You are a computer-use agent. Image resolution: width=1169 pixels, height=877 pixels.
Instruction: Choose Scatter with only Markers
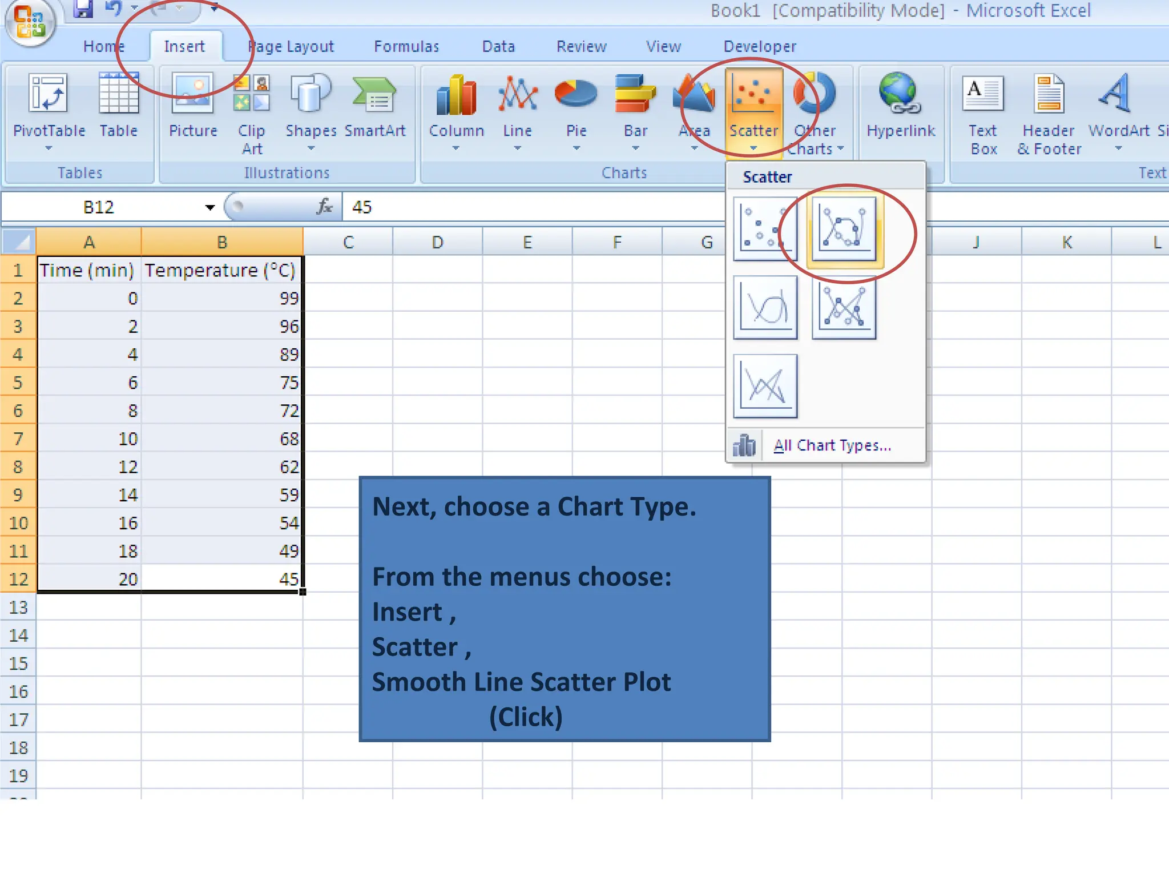[x=765, y=228]
